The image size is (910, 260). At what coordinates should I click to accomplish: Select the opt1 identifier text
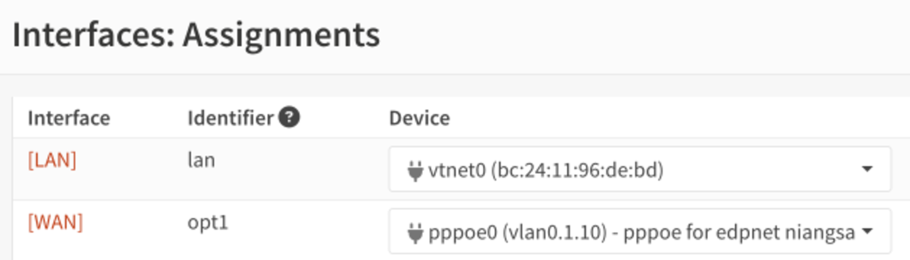pyautogui.click(x=208, y=223)
